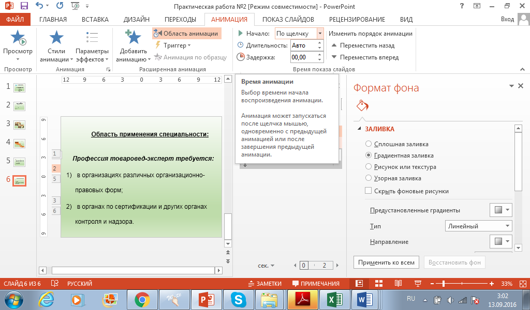Click the Задержка delay field
530x310 pixels.
pos(303,57)
